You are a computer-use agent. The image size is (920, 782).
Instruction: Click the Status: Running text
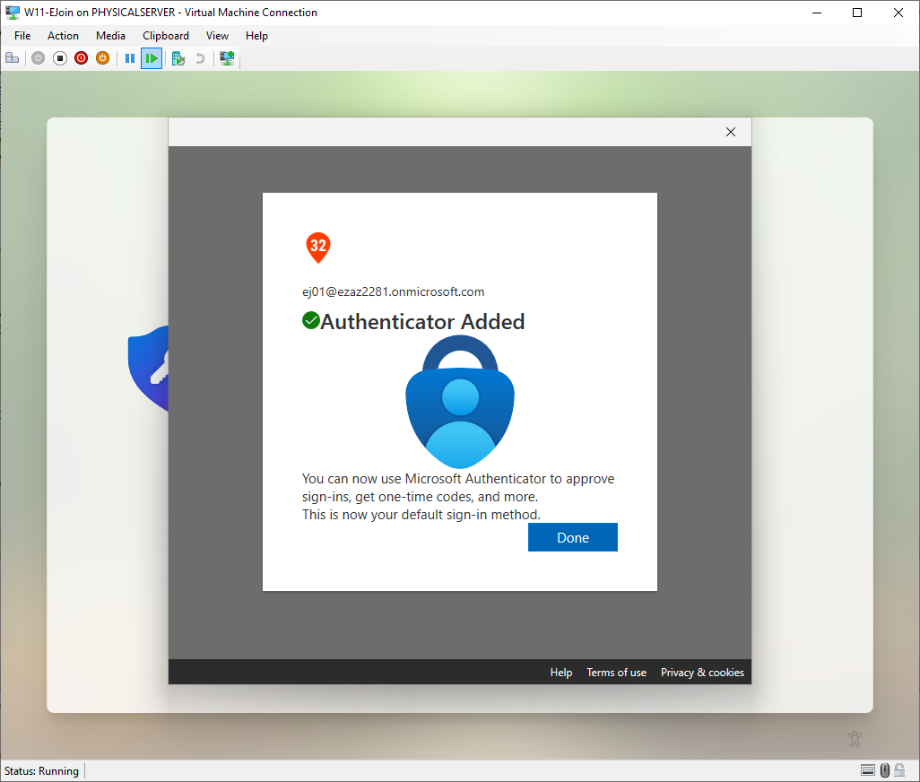click(x=41, y=771)
